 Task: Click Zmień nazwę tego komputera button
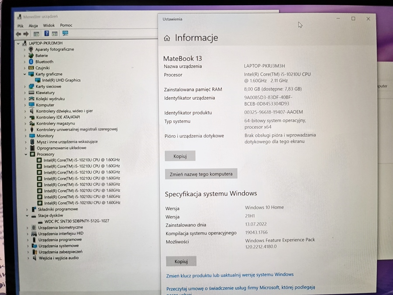(x=201, y=174)
